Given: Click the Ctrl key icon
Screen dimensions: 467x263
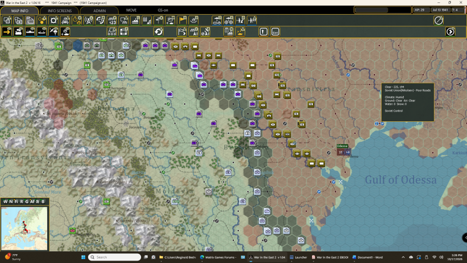Looking at the screenshot, I should (275, 31).
